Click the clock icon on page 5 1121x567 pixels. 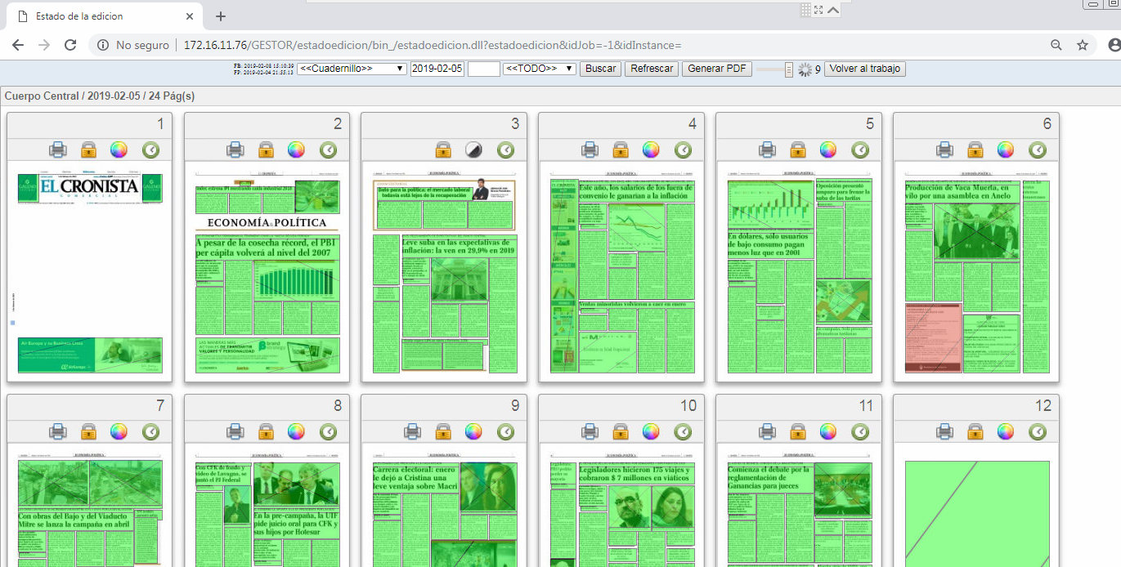tap(860, 150)
